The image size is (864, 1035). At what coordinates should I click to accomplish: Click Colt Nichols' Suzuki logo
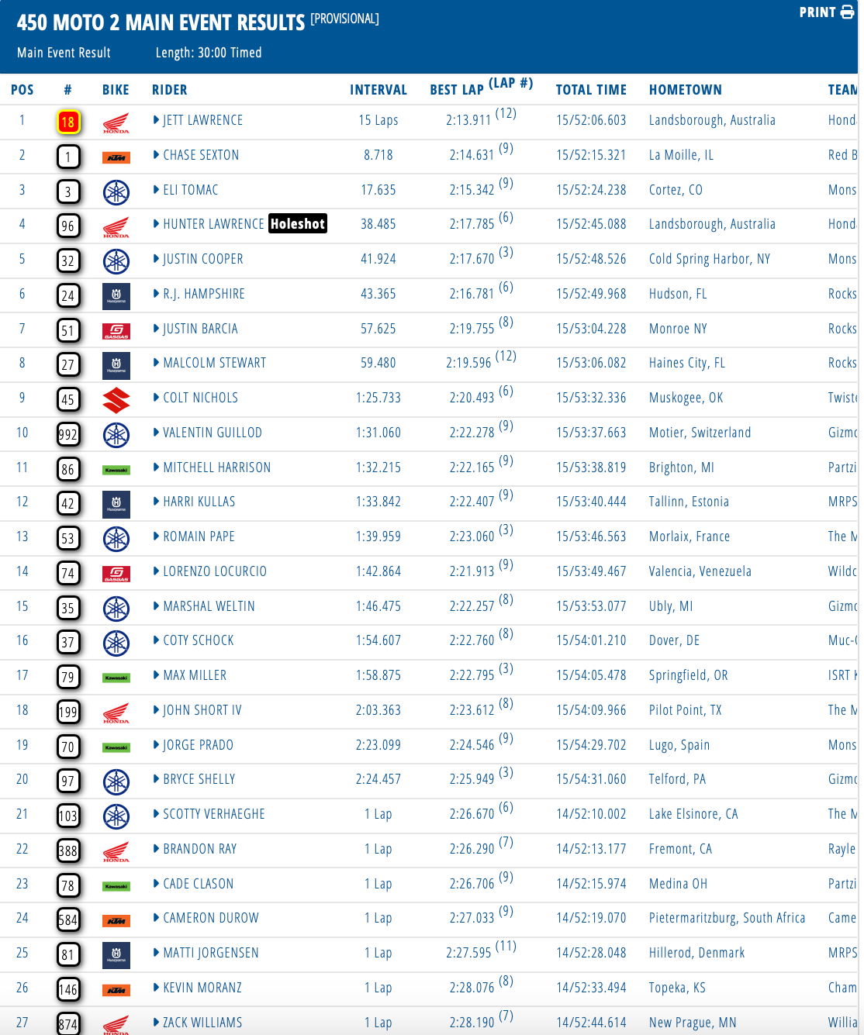(x=116, y=400)
